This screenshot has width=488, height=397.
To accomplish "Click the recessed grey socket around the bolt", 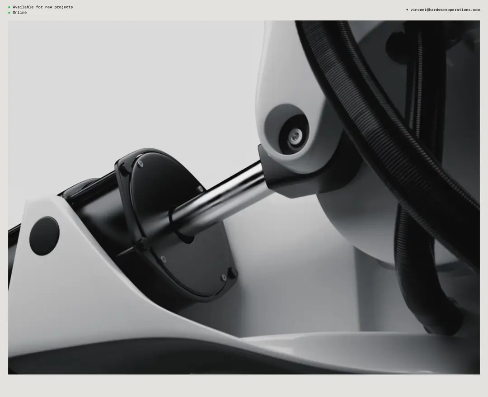I will tap(287, 129).
